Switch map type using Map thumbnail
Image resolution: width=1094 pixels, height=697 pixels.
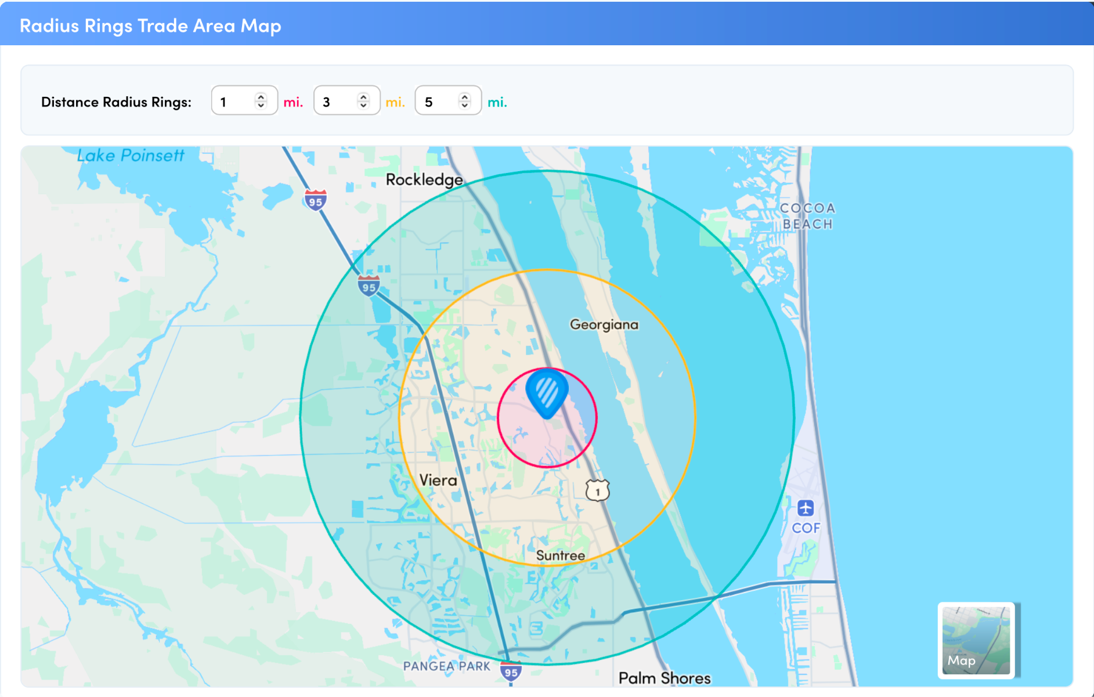976,640
